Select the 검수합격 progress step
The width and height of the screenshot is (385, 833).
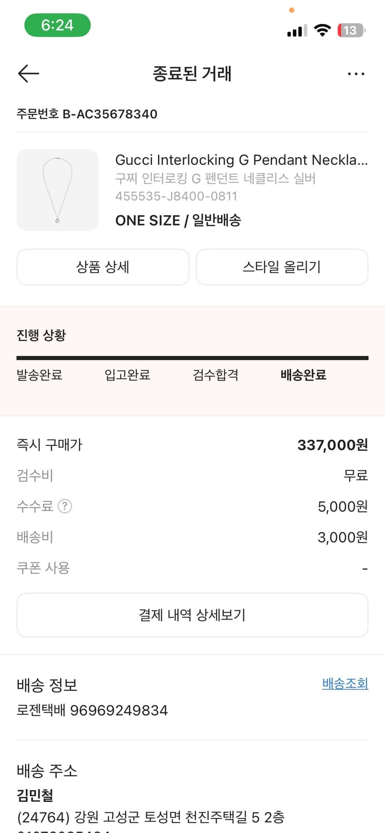click(216, 375)
